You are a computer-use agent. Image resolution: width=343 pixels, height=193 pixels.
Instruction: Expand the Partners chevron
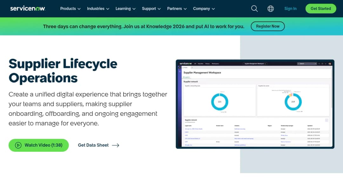[185, 9]
